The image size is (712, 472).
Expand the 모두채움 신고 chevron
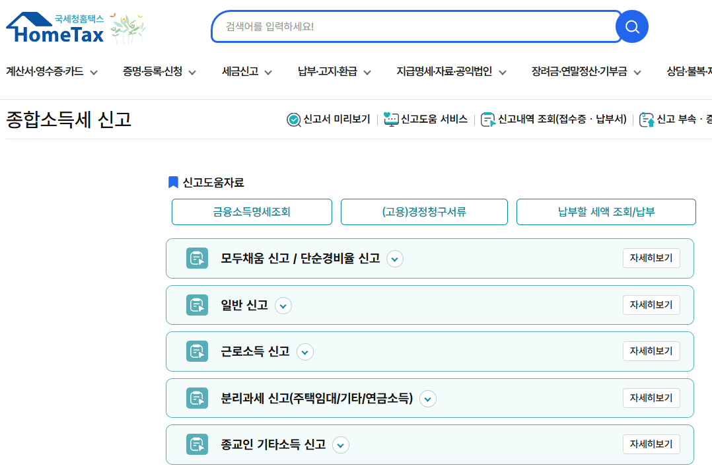pyautogui.click(x=394, y=259)
